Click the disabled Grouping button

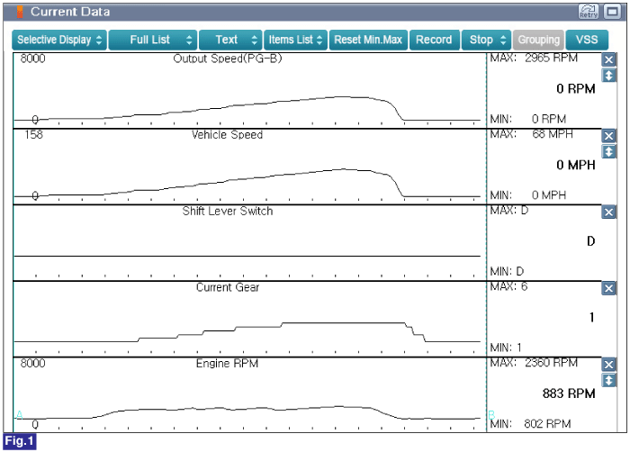coord(538,40)
